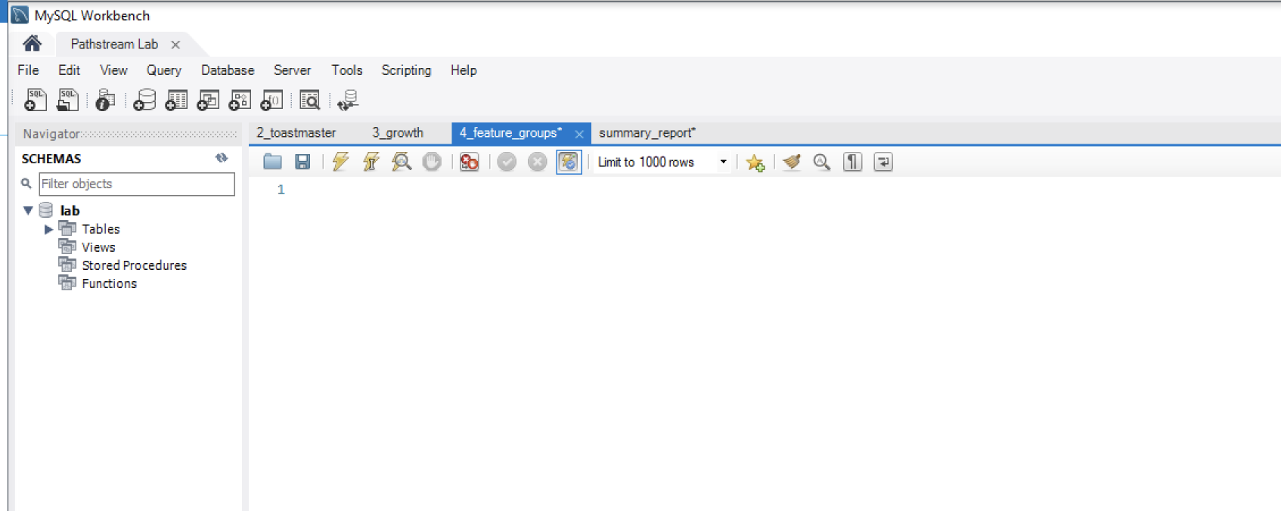Expand the Tables node

(48, 229)
